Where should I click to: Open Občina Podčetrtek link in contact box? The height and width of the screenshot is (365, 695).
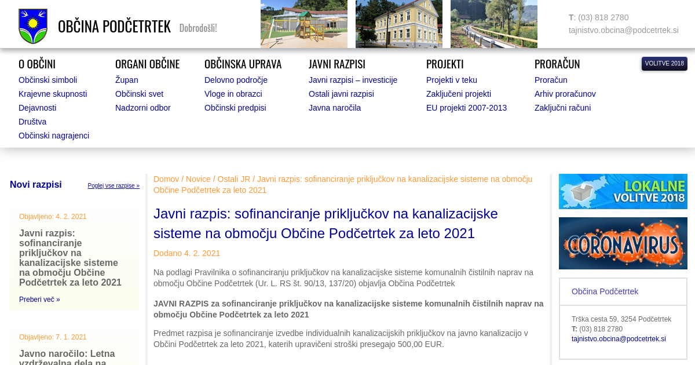pyautogui.click(x=605, y=291)
